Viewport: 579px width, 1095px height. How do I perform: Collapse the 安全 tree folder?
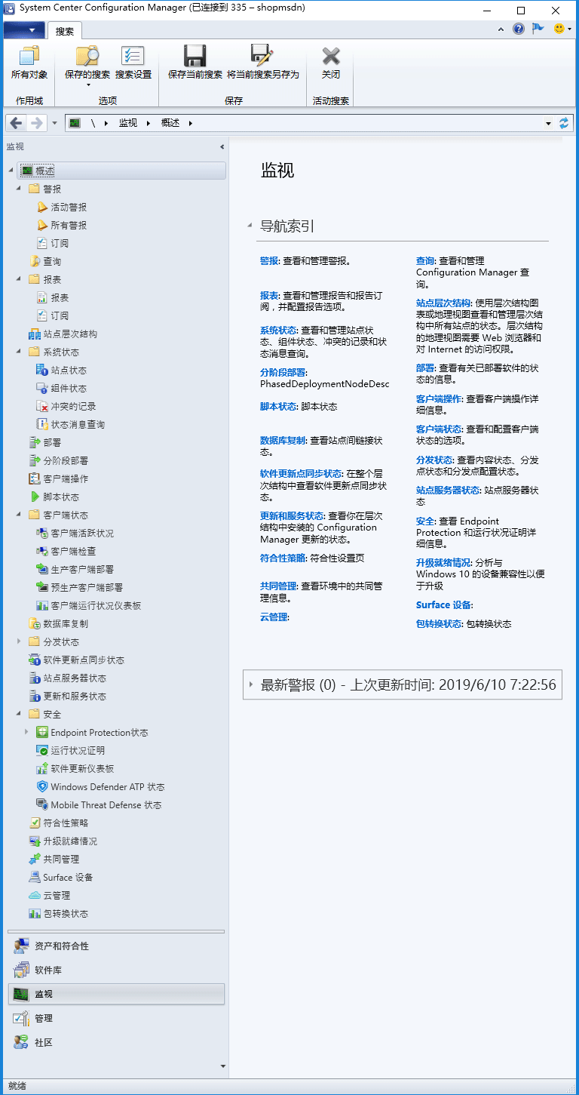point(20,715)
